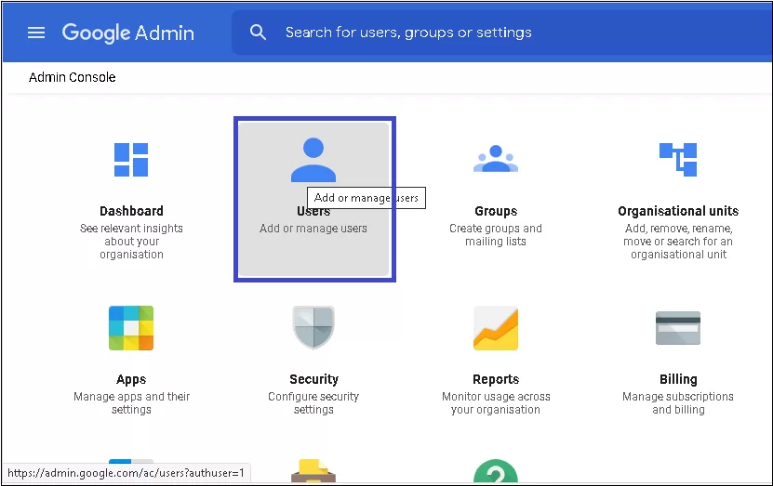Open the Users person icon
This screenshot has width=773, height=486.
coord(313,160)
